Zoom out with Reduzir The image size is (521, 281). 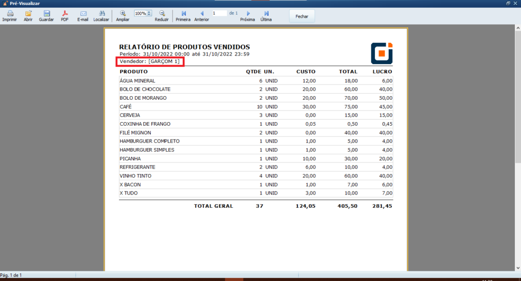[162, 14]
